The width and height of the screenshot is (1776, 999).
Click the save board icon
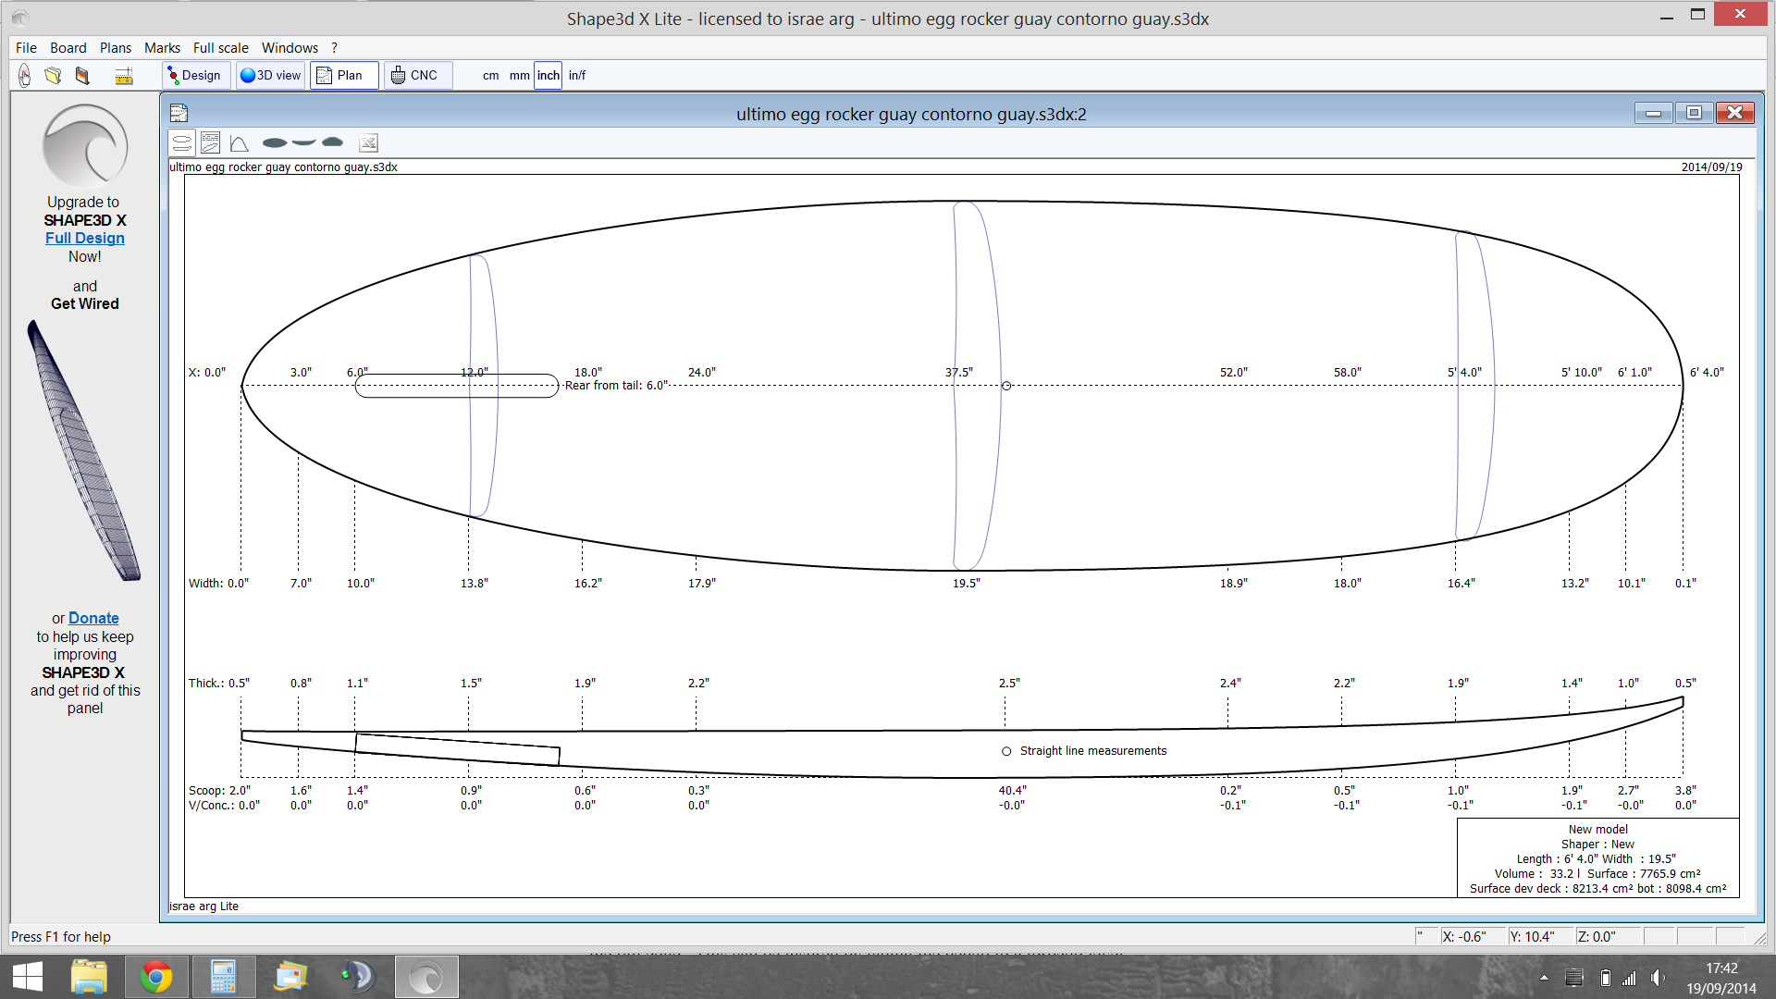tap(82, 76)
